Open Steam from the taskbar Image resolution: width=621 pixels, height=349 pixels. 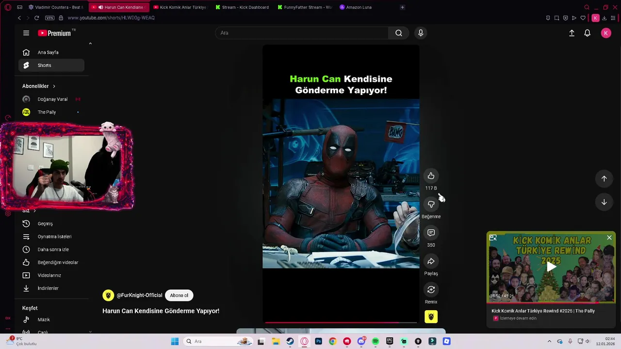tap(290, 341)
